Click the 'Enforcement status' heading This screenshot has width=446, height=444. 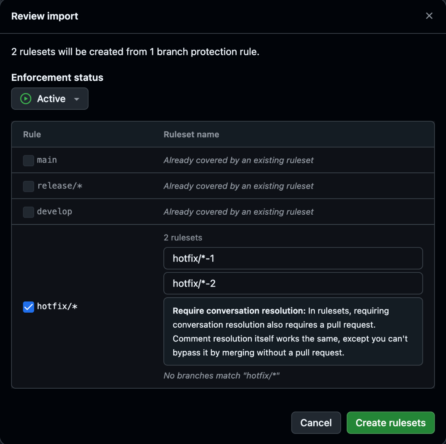click(57, 77)
